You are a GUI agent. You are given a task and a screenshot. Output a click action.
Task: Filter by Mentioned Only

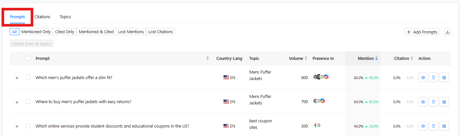coord(36,32)
